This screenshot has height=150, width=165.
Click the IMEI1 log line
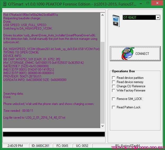coord(29,70)
